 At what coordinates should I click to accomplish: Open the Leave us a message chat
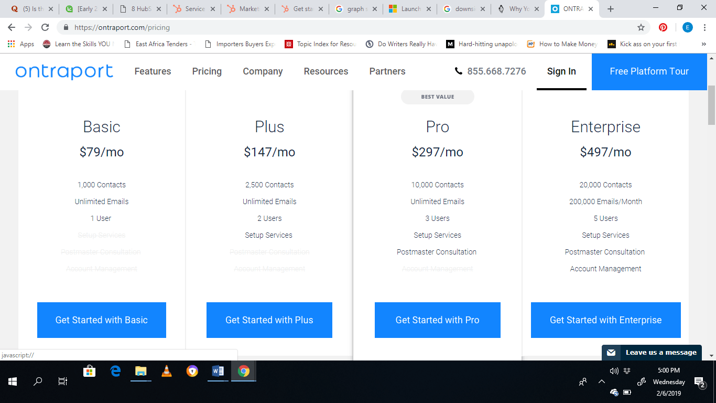pos(652,353)
